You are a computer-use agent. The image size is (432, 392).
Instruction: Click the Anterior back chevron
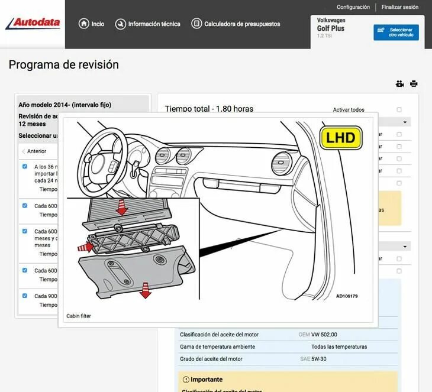[24, 151]
